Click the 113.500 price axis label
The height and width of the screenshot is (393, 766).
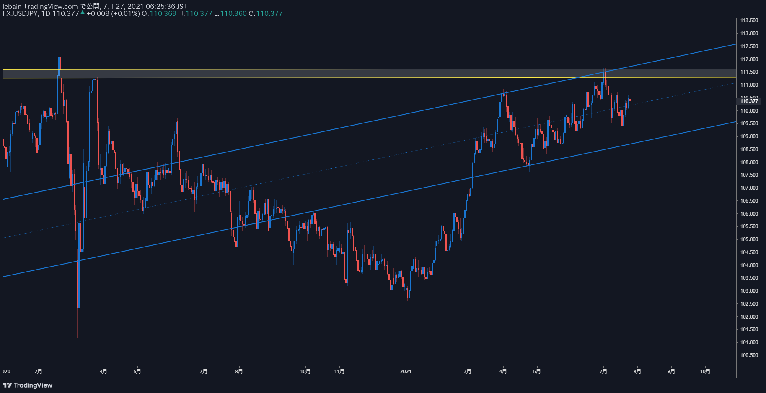749,21
